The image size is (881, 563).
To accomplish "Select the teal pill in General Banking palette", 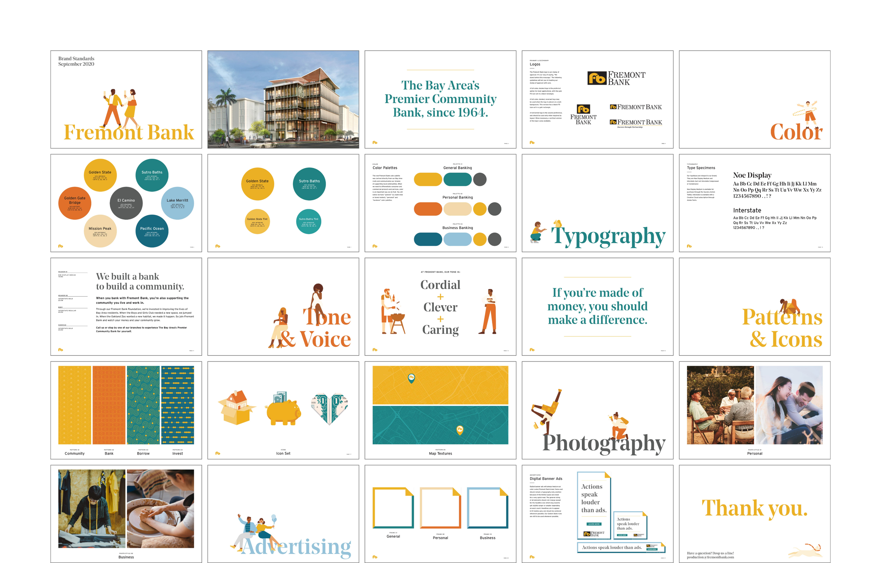I will point(457,179).
